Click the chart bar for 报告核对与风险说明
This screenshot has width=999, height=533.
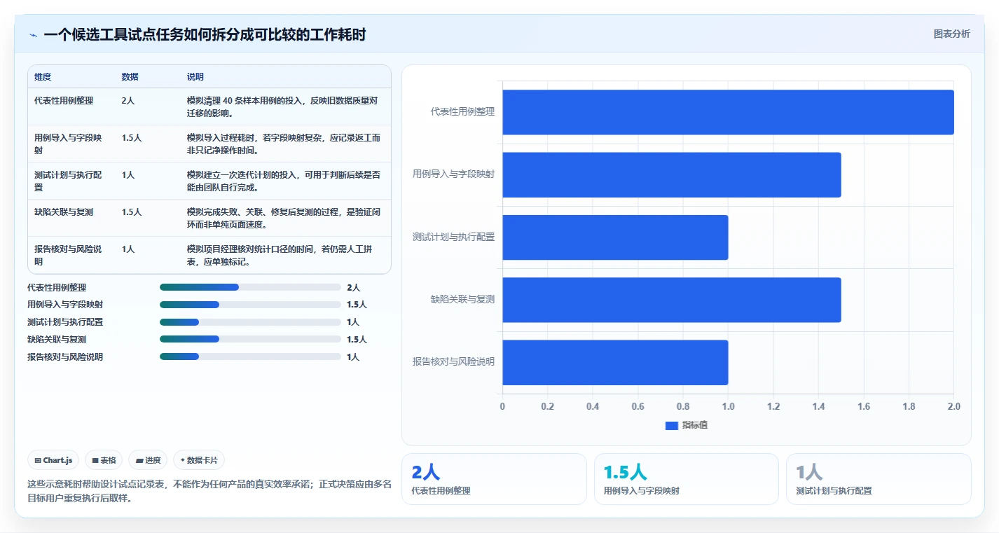(x=615, y=362)
